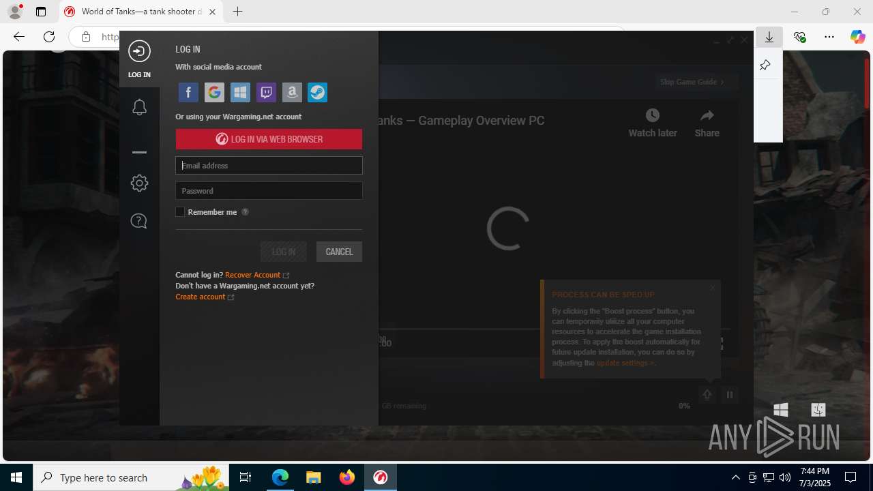Log in with Amazon icon
The image size is (873, 491).
(x=292, y=92)
